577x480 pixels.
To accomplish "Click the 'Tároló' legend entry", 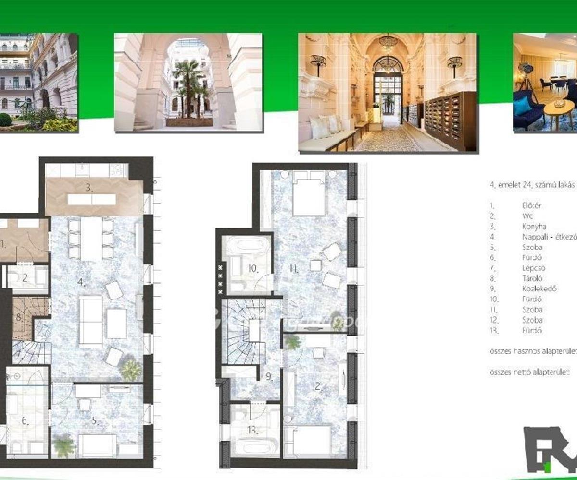I will pyautogui.click(x=532, y=278).
